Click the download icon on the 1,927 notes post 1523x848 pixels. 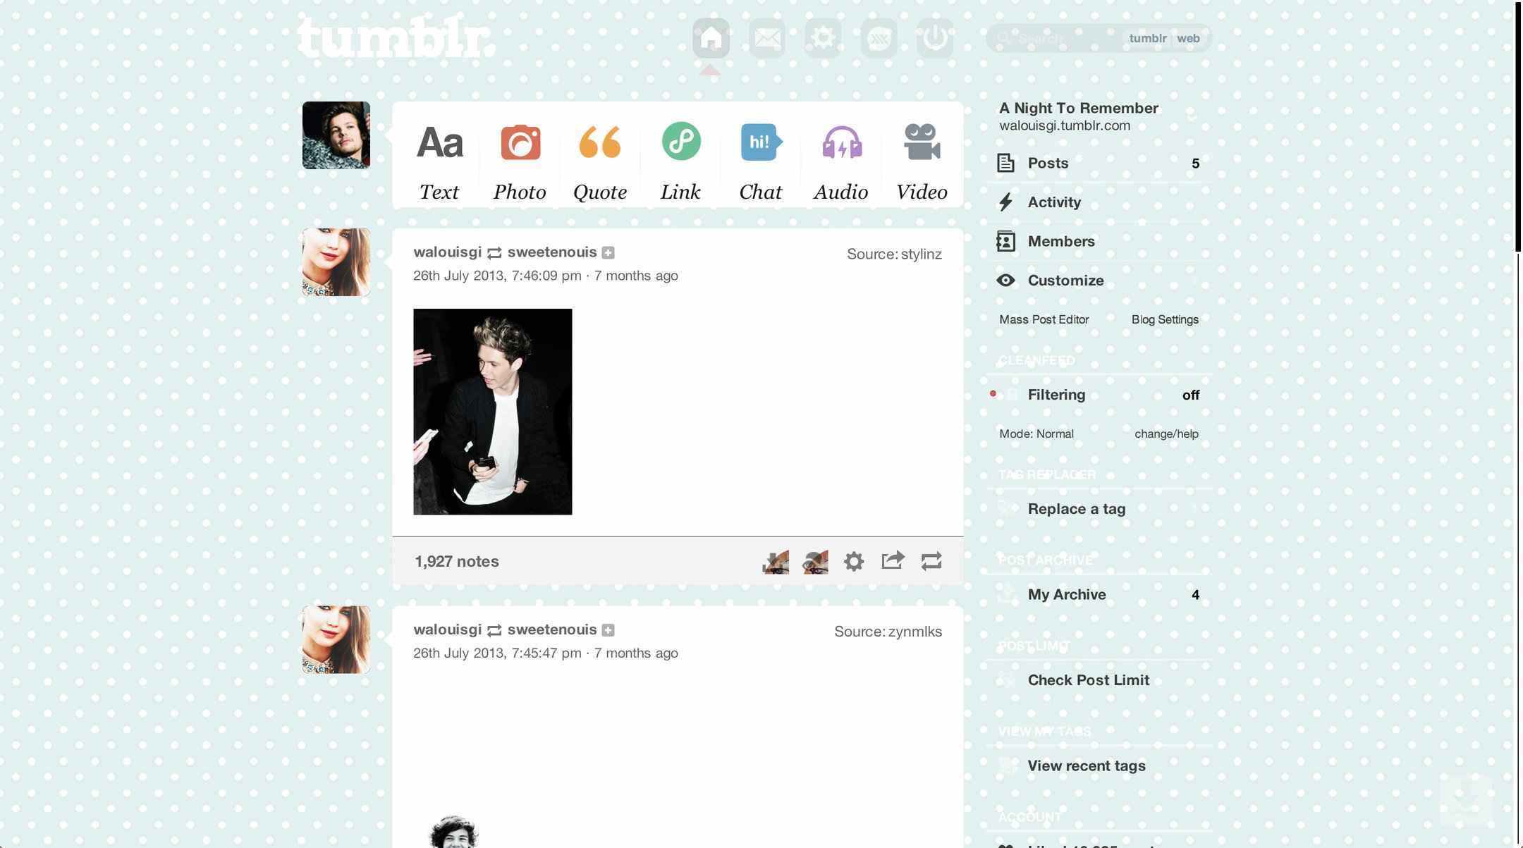[776, 562]
